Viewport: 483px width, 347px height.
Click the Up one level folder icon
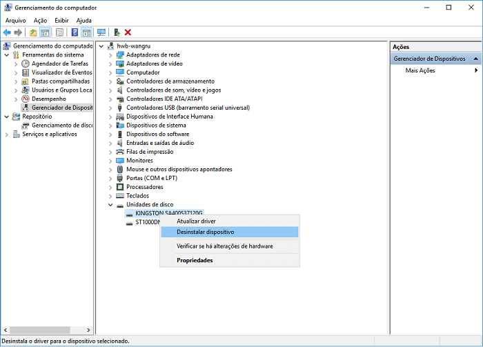coord(33,32)
